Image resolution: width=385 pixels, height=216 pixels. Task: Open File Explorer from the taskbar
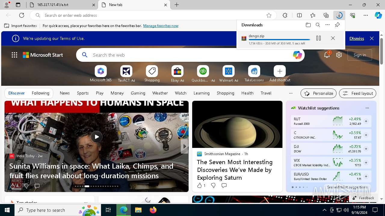click(138, 210)
